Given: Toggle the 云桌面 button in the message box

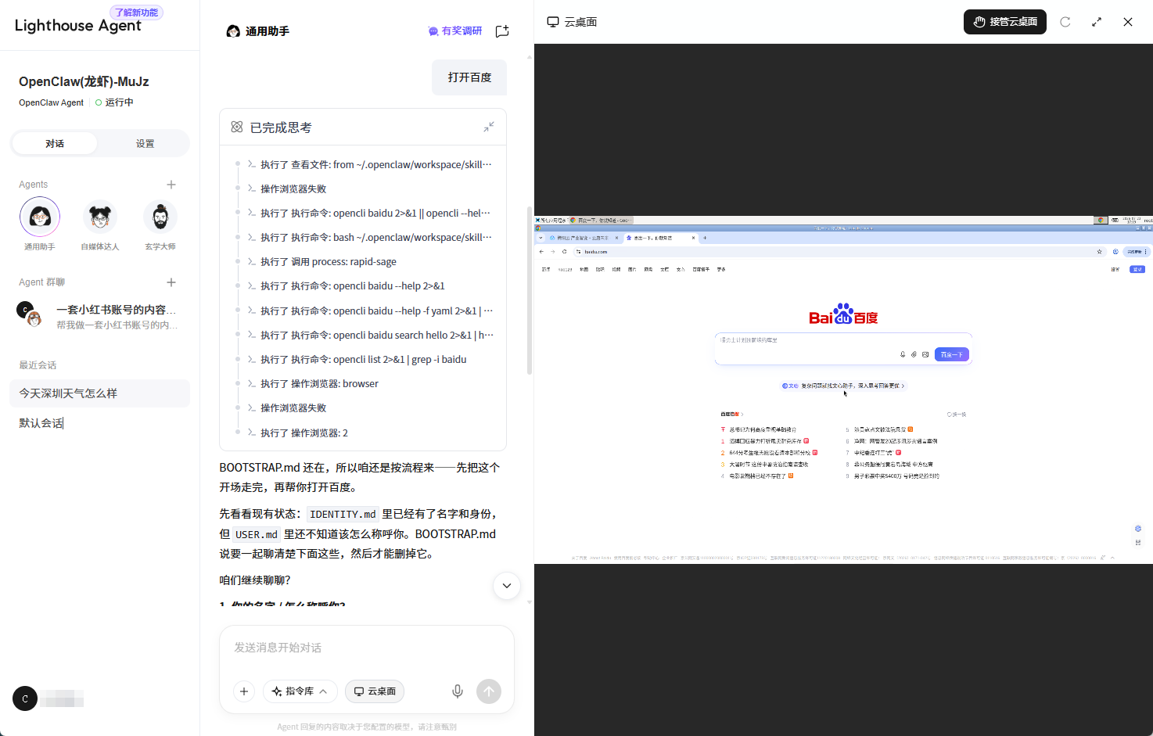Looking at the screenshot, I should click(x=375, y=691).
